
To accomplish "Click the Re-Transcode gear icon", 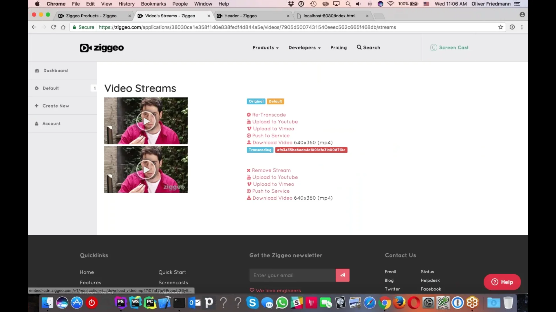I will [249, 115].
